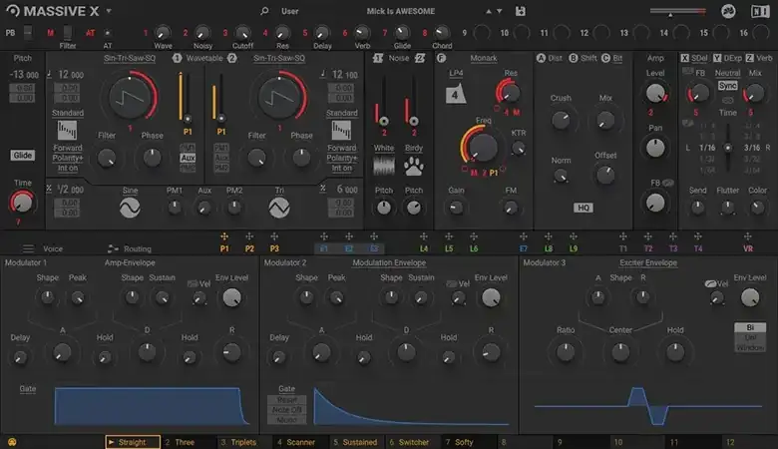The width and height of the screenshot is (778, 449).
Task: Open the right Sin-Tri-Saw-SQ wavetable menu
Action: 279,58
